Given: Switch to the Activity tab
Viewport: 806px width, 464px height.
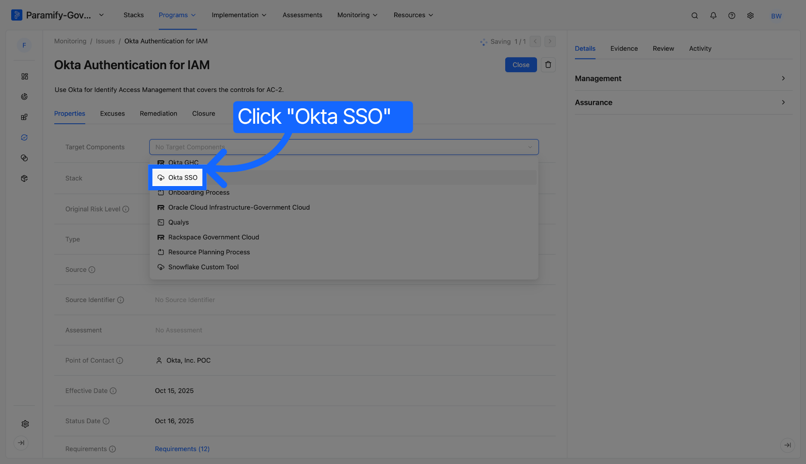Looking at the screenshot, I should coord(700,49).
